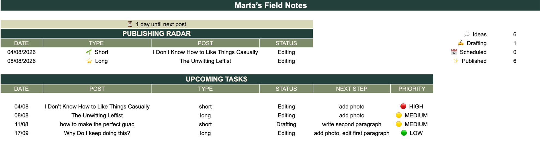
Task: Select the 'write second paragraph' next step cell
Action: point(352,124)
